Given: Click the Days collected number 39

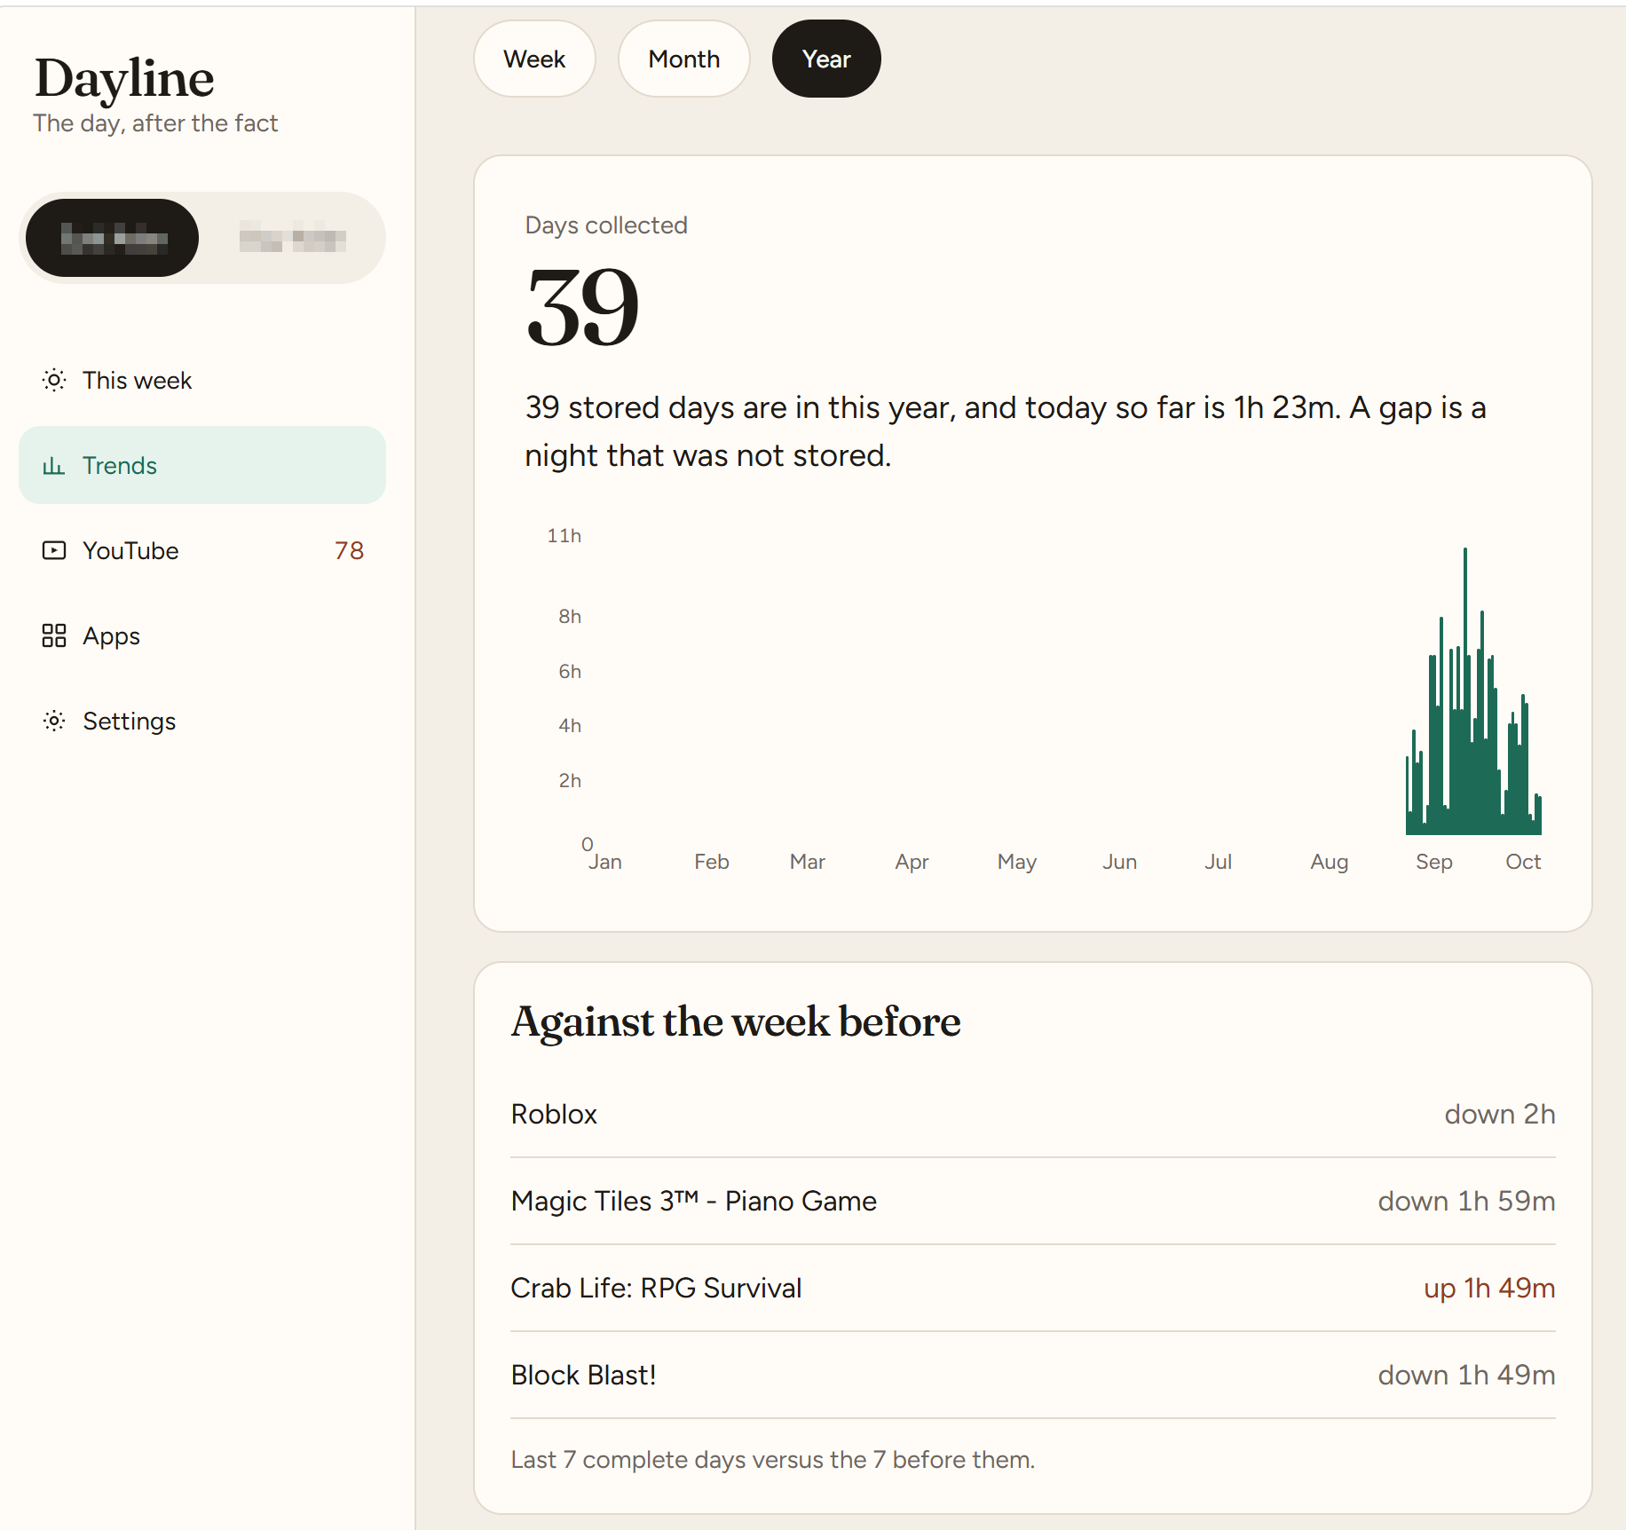Looking at the screenshot, I should (582, 307).
